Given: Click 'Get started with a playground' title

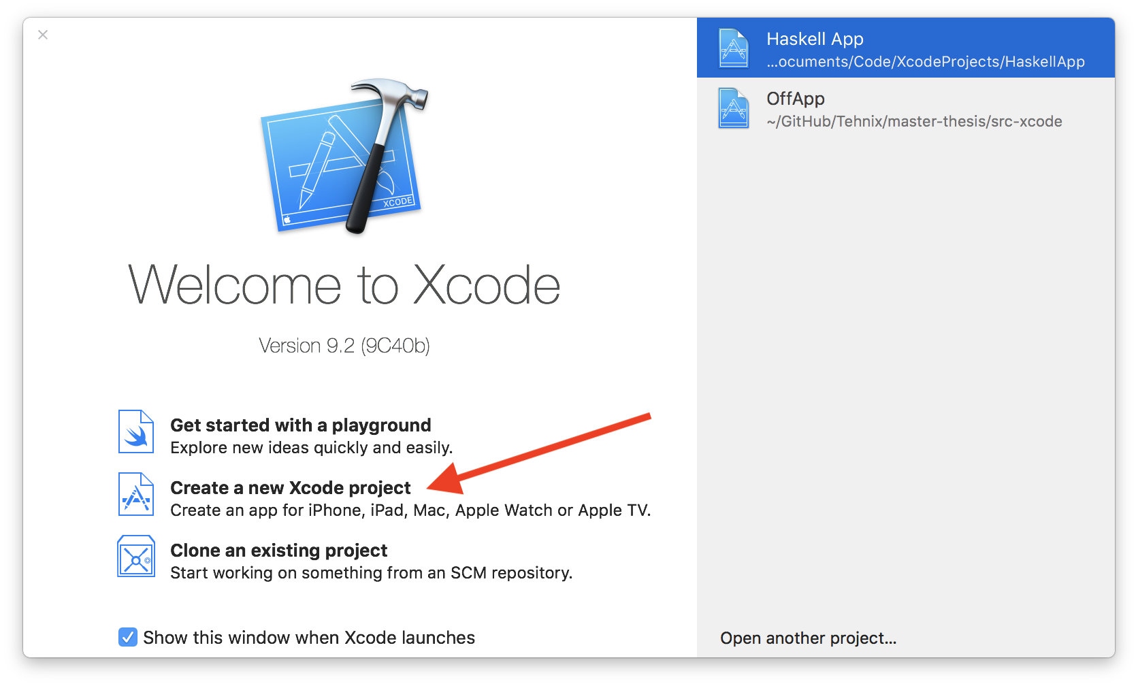Looking at the screenshot, I should pos(300,425).
